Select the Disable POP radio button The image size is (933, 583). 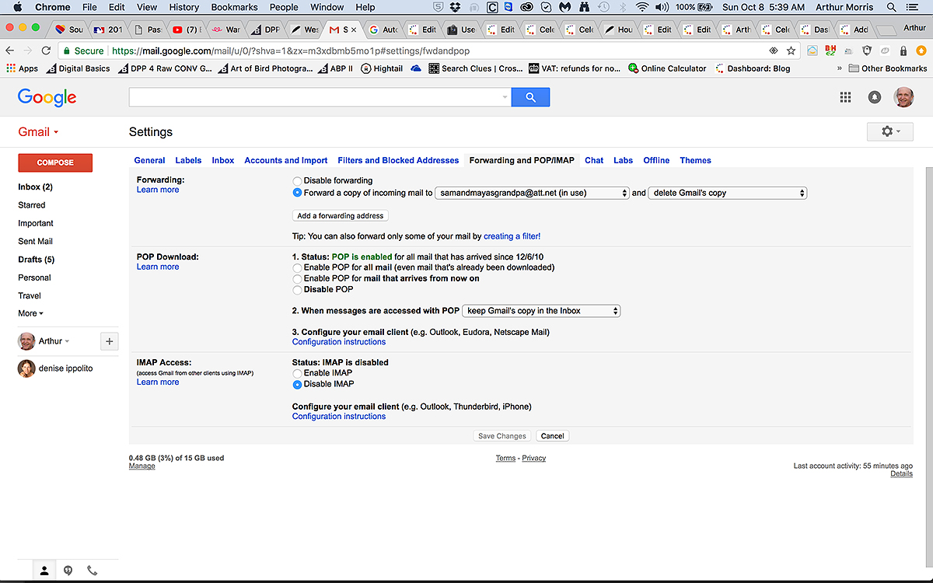coord(297,289)
